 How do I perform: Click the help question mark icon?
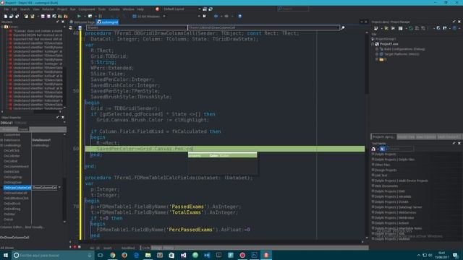(x=239, y=16)
